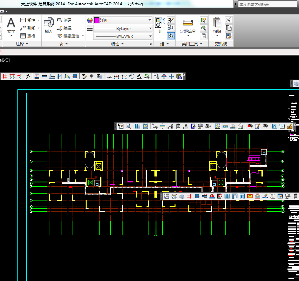Click the 洋红 magenta color swatch
The width and height of the screenshot is (299, 281).
[x=97, y=20]
